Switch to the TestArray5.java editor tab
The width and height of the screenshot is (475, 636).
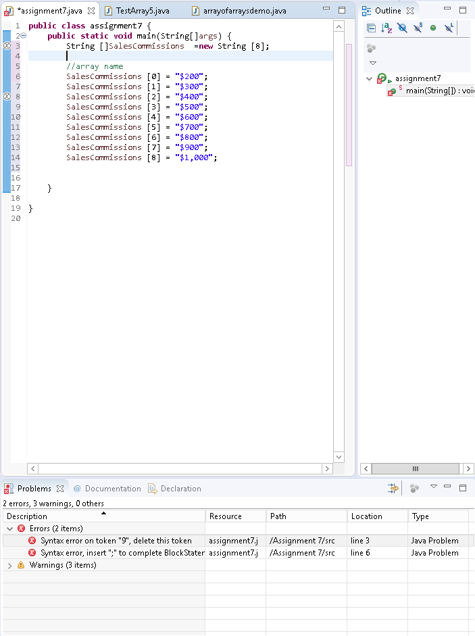pyautogui.click(x=143, y=11)
